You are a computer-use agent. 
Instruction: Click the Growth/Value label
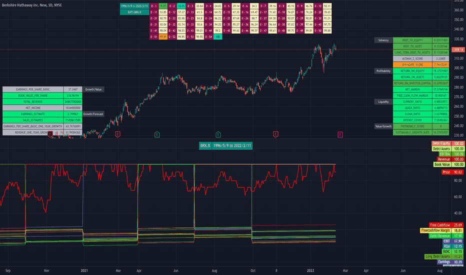point(93,89)
